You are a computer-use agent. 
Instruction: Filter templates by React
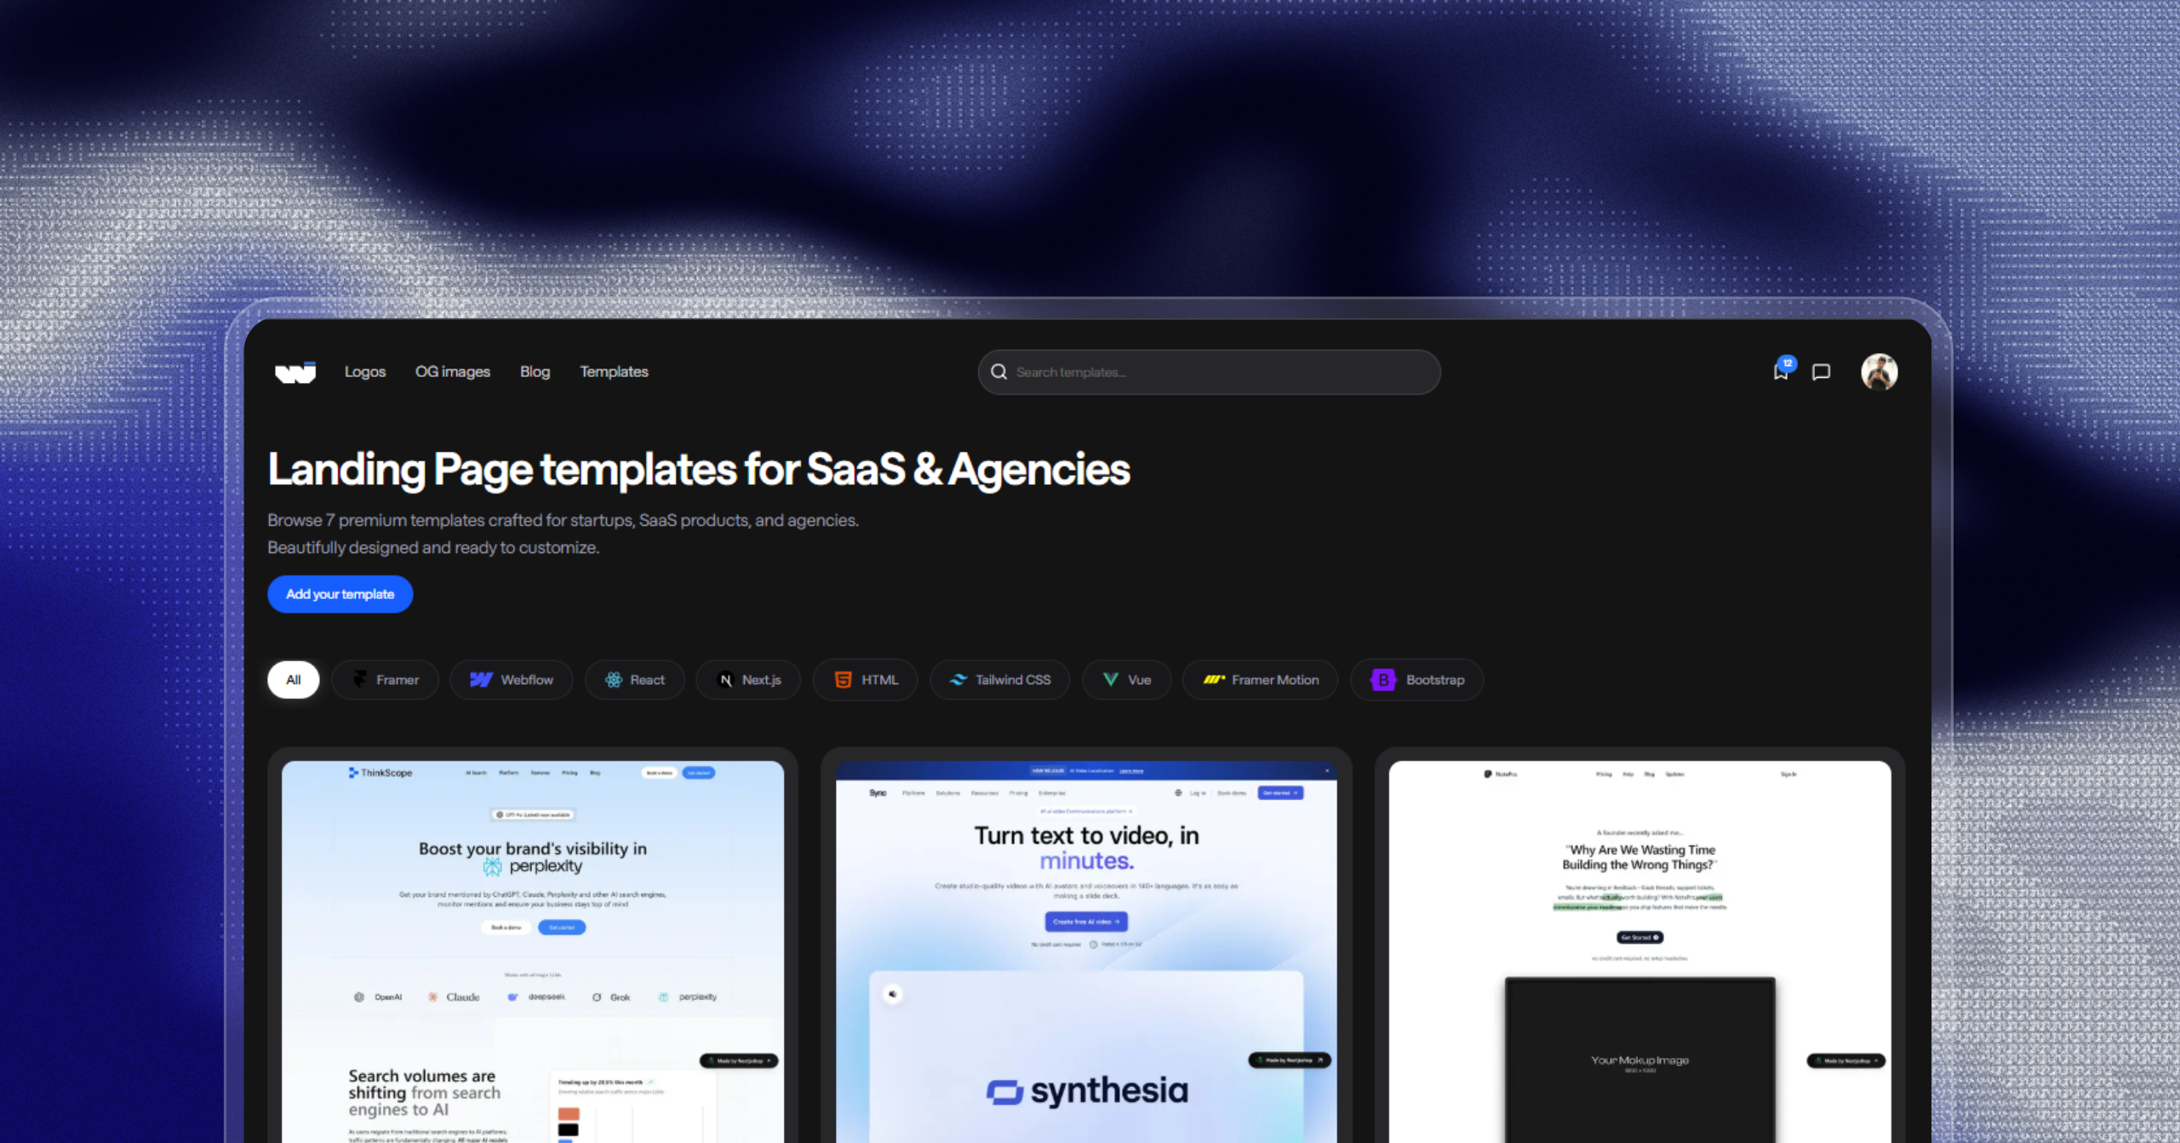[635, 680]
